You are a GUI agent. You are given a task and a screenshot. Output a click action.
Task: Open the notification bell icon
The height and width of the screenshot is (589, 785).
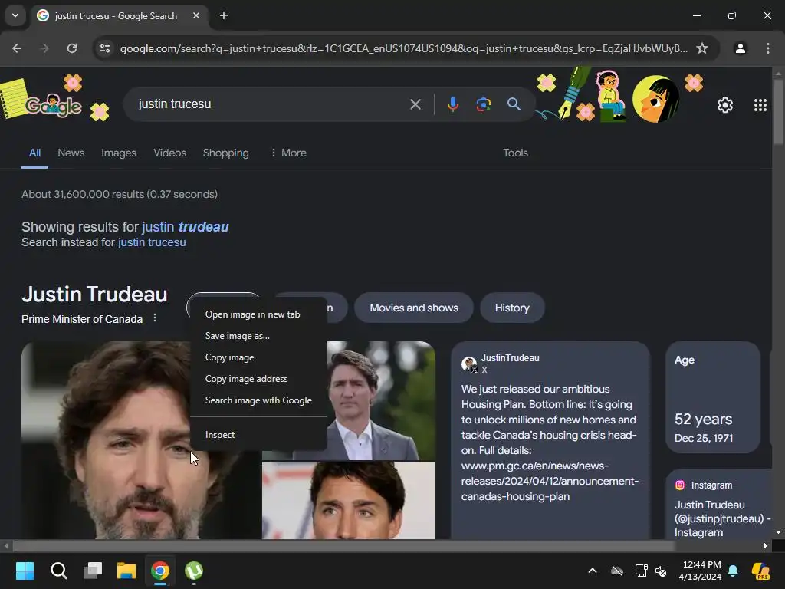733,571
